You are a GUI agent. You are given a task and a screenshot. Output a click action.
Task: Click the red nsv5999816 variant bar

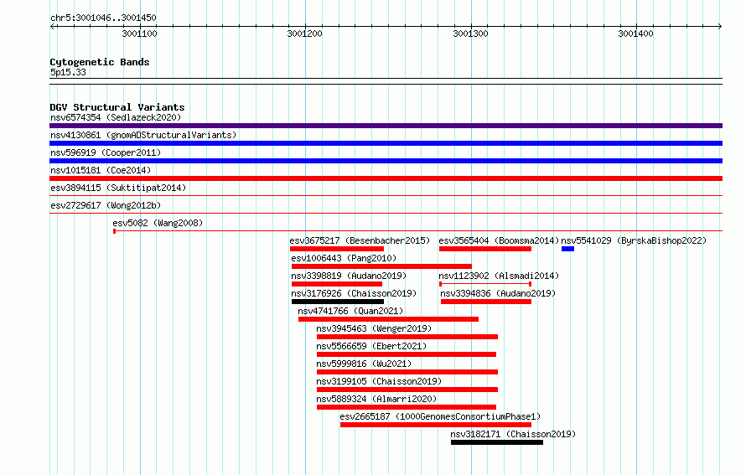point(407,372)
